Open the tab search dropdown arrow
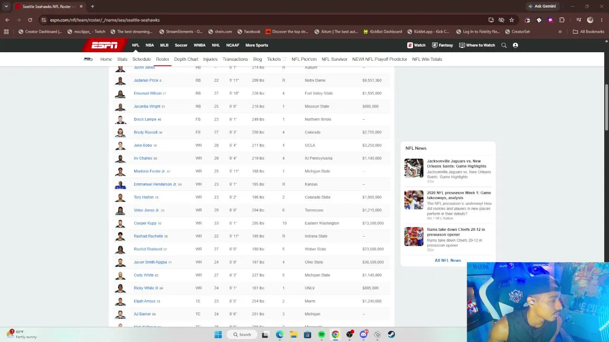The height and width of the screenshot is (342, 609). point(6,7)
